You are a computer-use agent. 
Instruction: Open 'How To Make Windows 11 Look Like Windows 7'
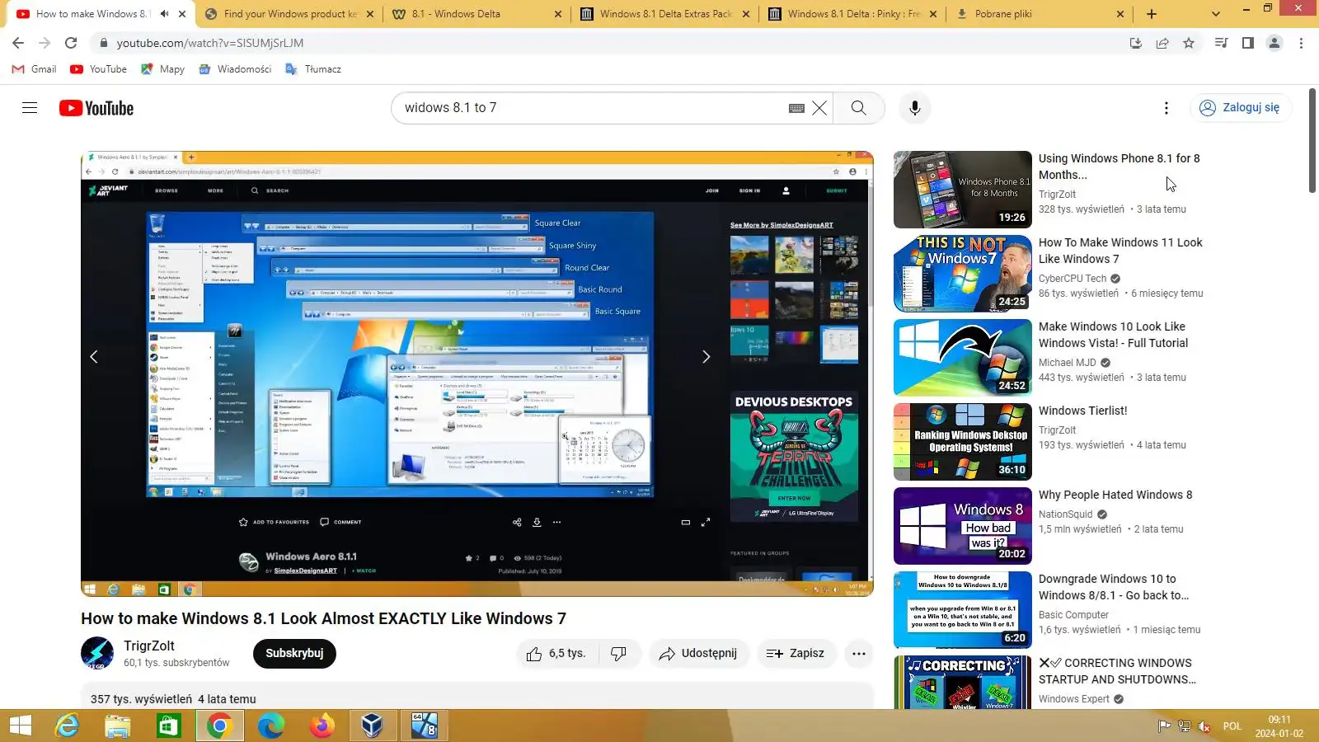(x=1120, y=251)
